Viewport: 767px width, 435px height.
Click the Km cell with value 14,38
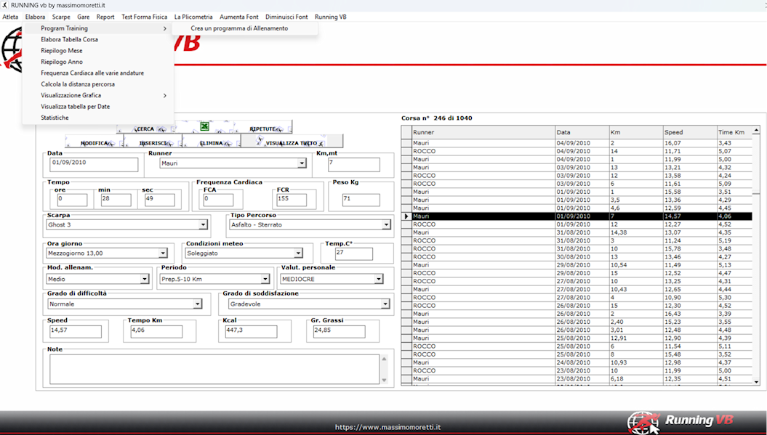pos(636,232)
